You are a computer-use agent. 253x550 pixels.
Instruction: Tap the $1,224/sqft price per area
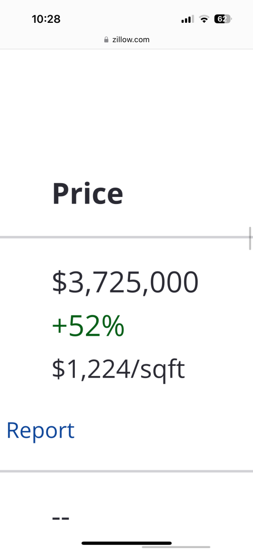click(x=118, y=370)
